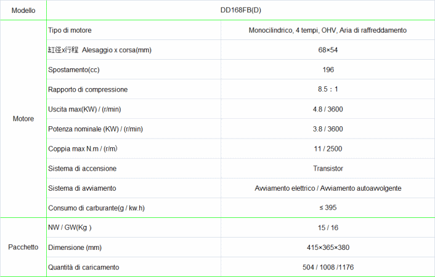Select the Rapporto di compressione label
The height and width of the screenshot is (277, 435).
pos(87,89)
